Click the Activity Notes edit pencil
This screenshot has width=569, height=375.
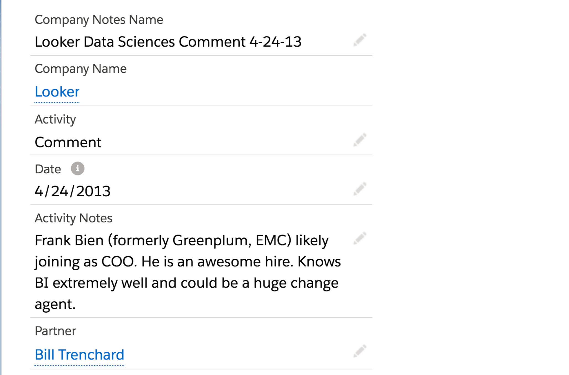pyautogui.click(x=360, y=238)
